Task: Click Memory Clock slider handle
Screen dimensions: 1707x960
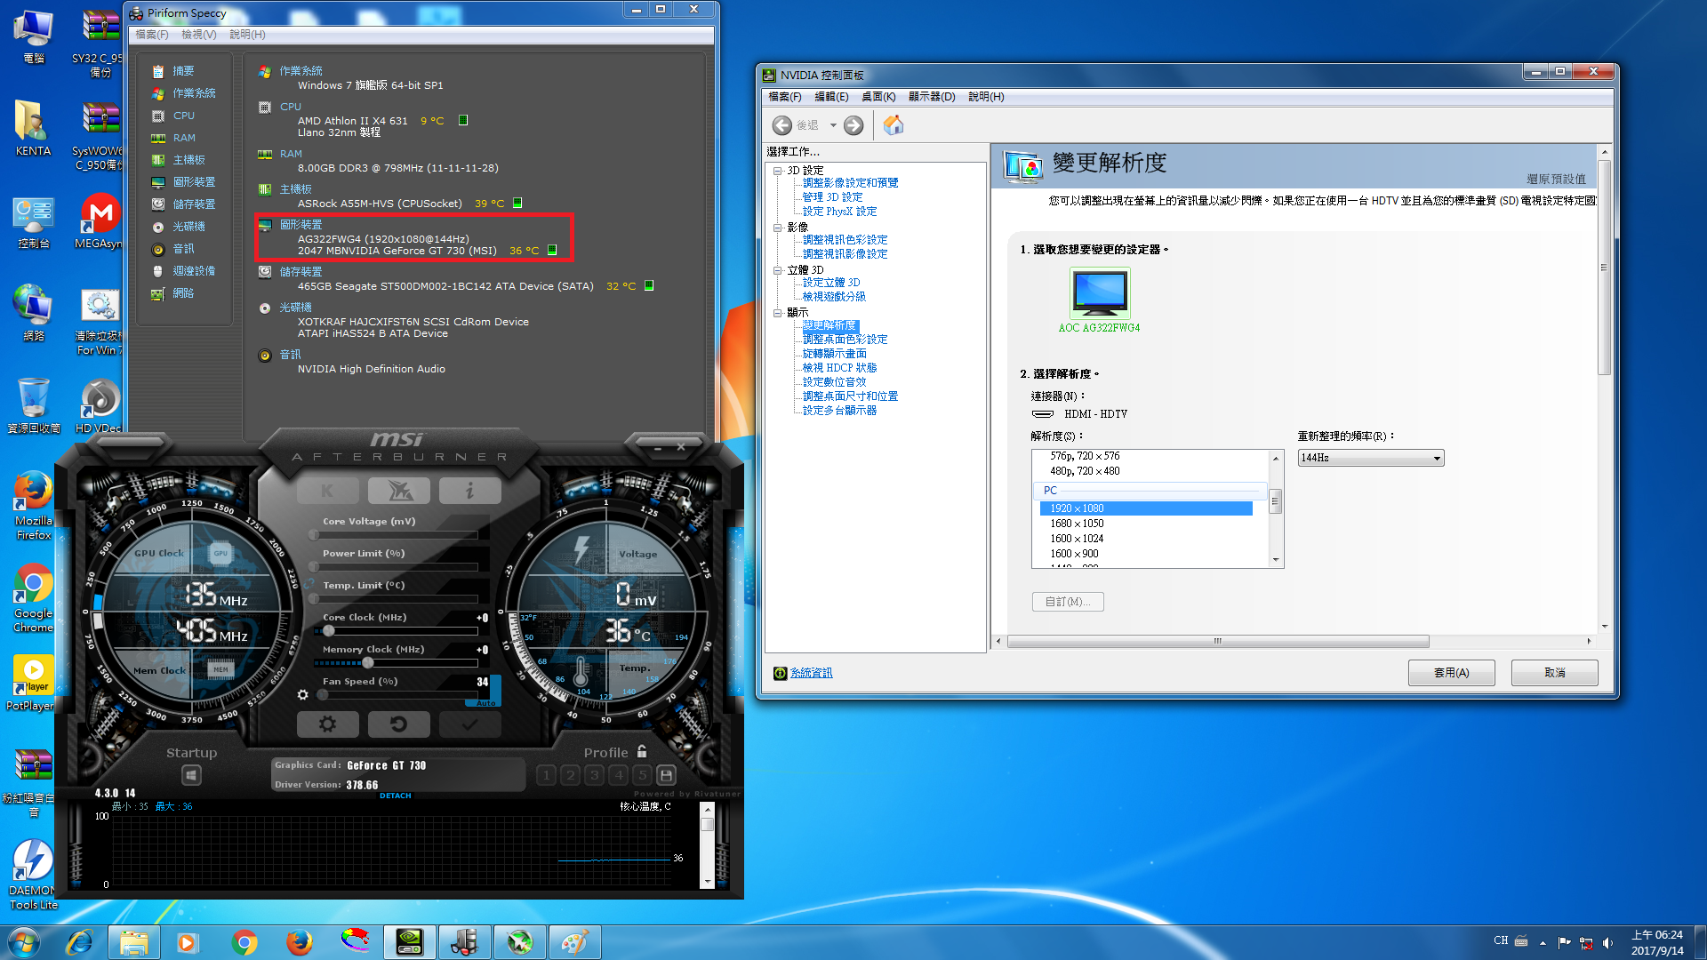Action: 368,663
